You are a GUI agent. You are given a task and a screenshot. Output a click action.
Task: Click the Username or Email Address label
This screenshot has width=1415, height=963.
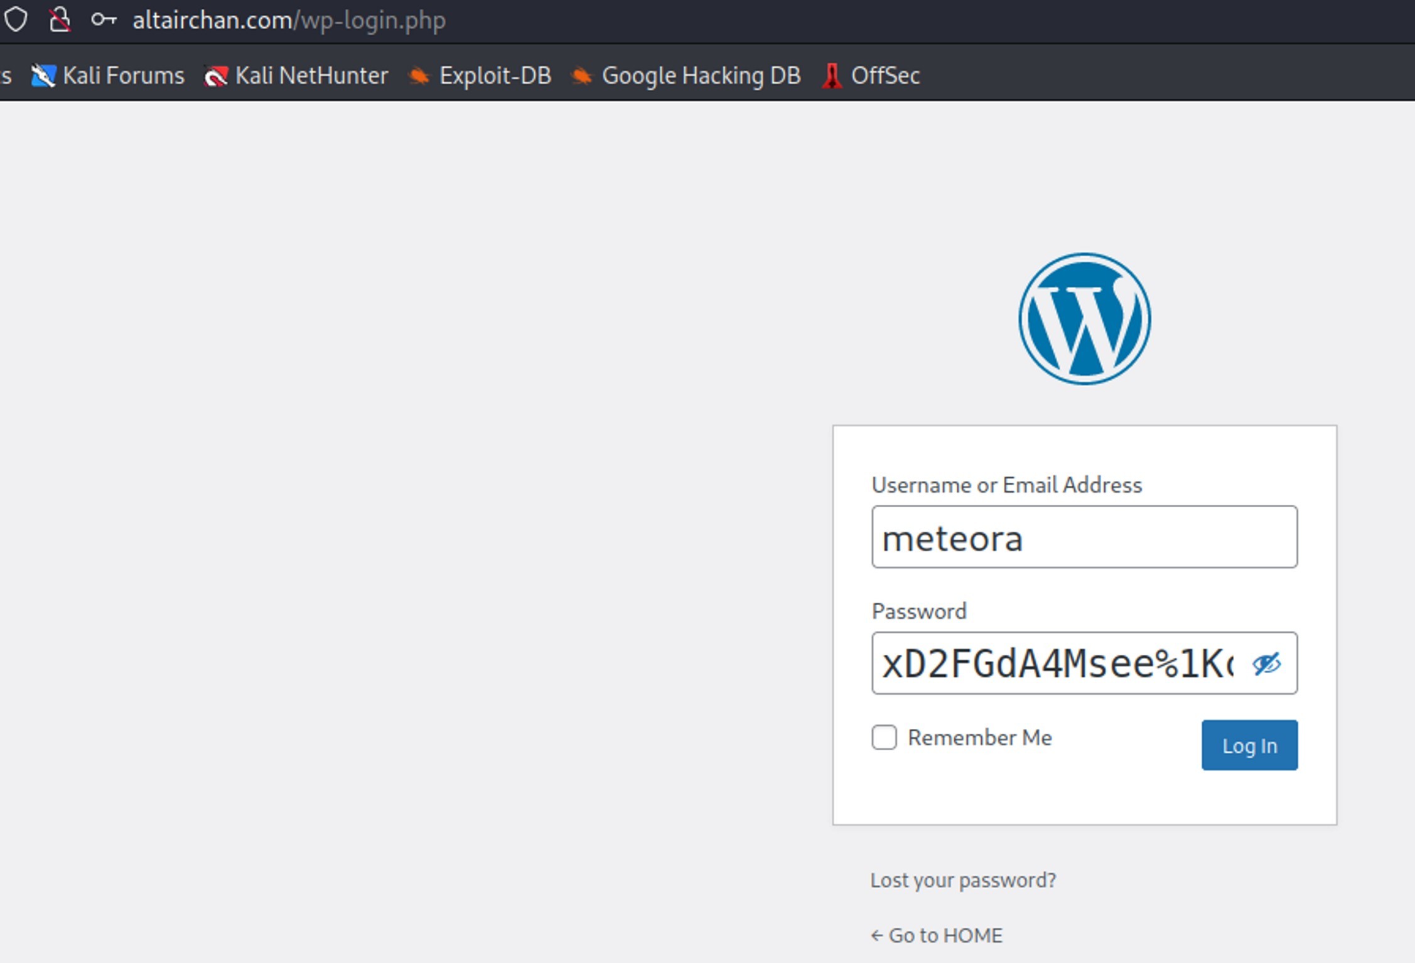click(x=1006, y=485)
